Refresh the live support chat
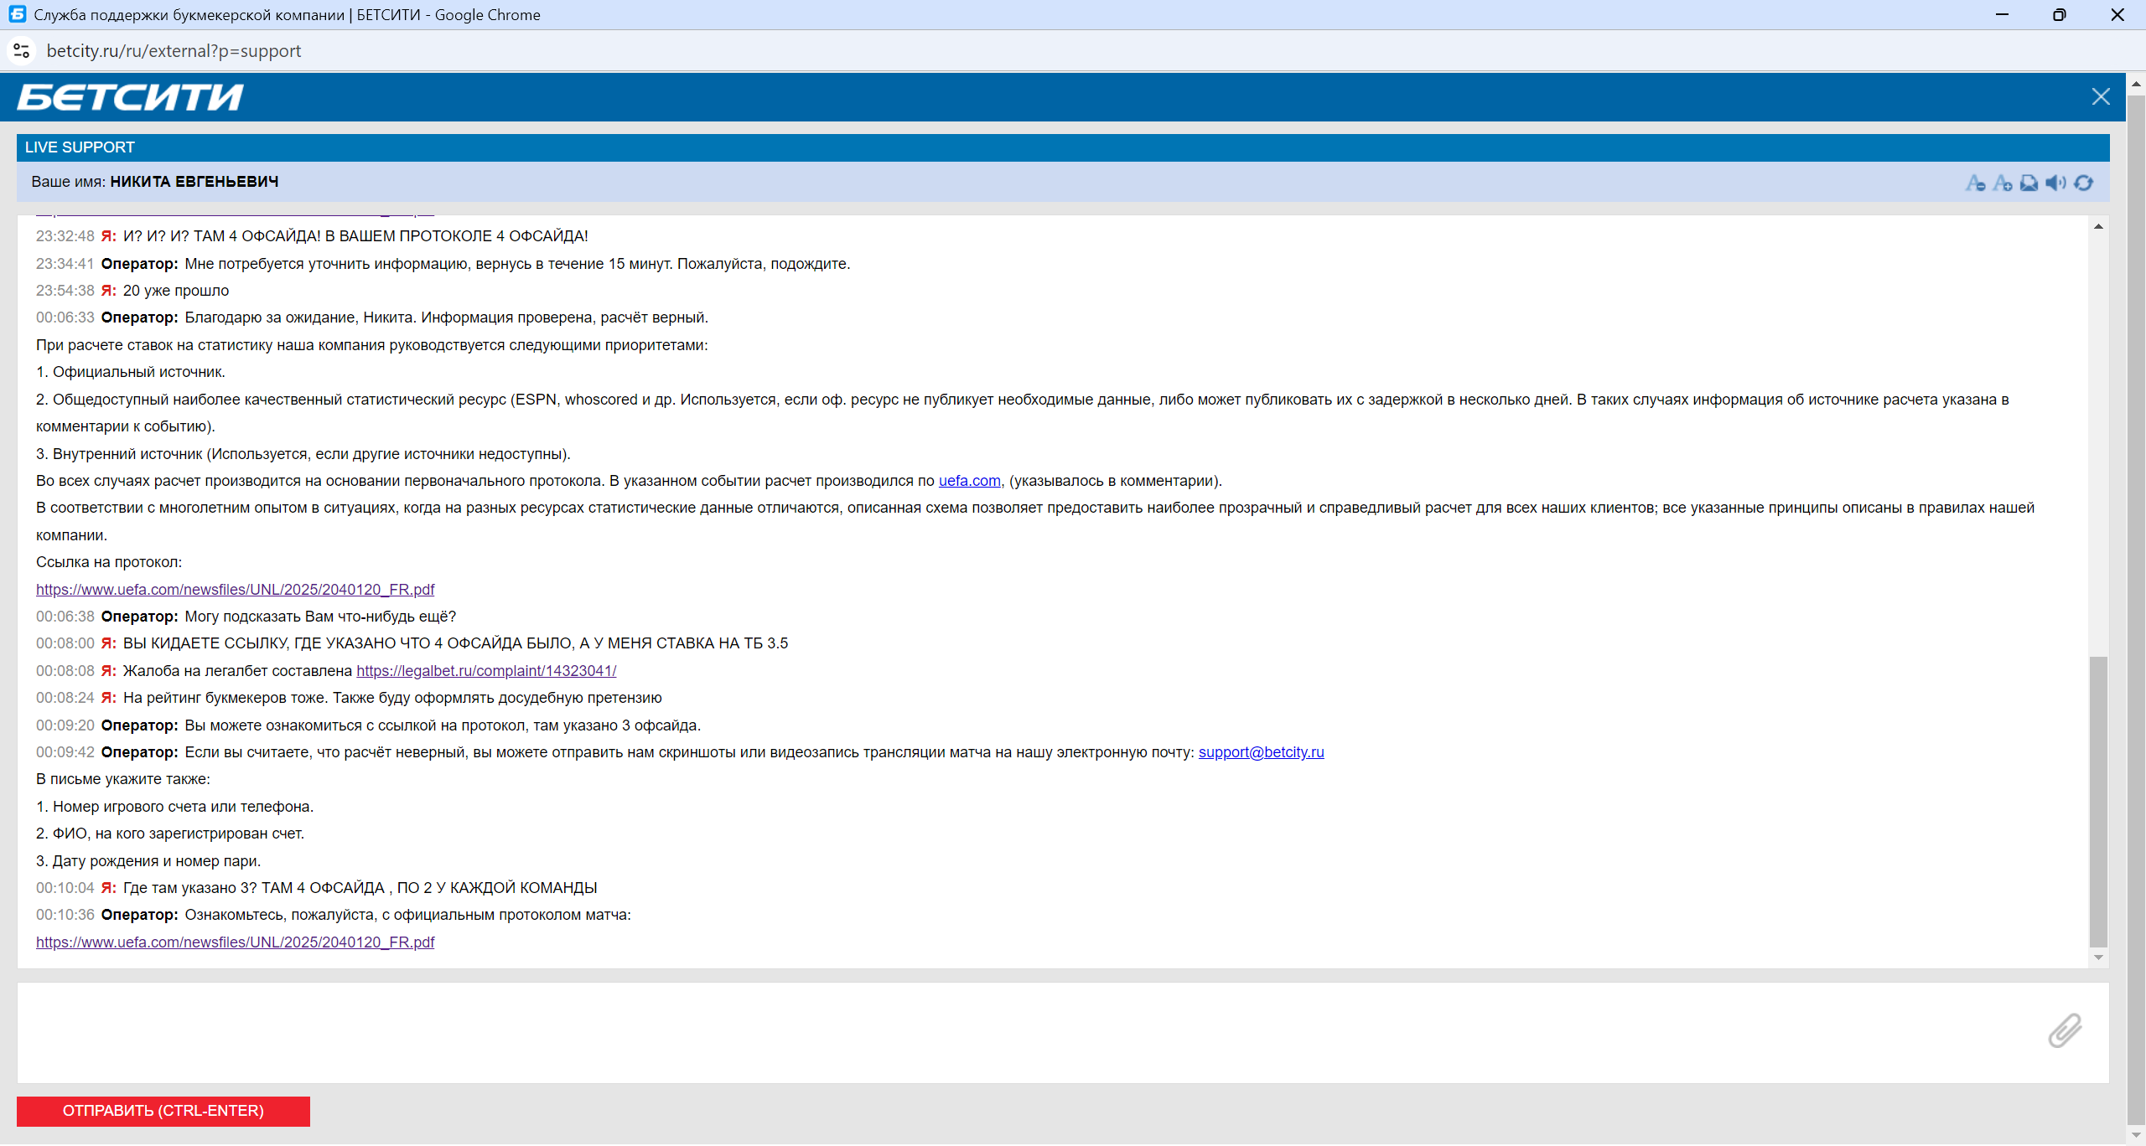This screenshot has width=2146, height=1146. (x=2083, y=183)
